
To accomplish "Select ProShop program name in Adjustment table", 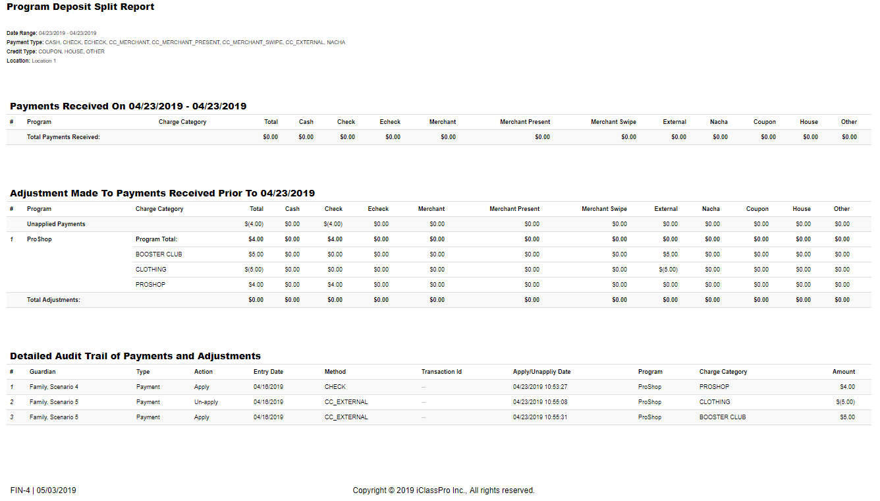I will [39, 239].
